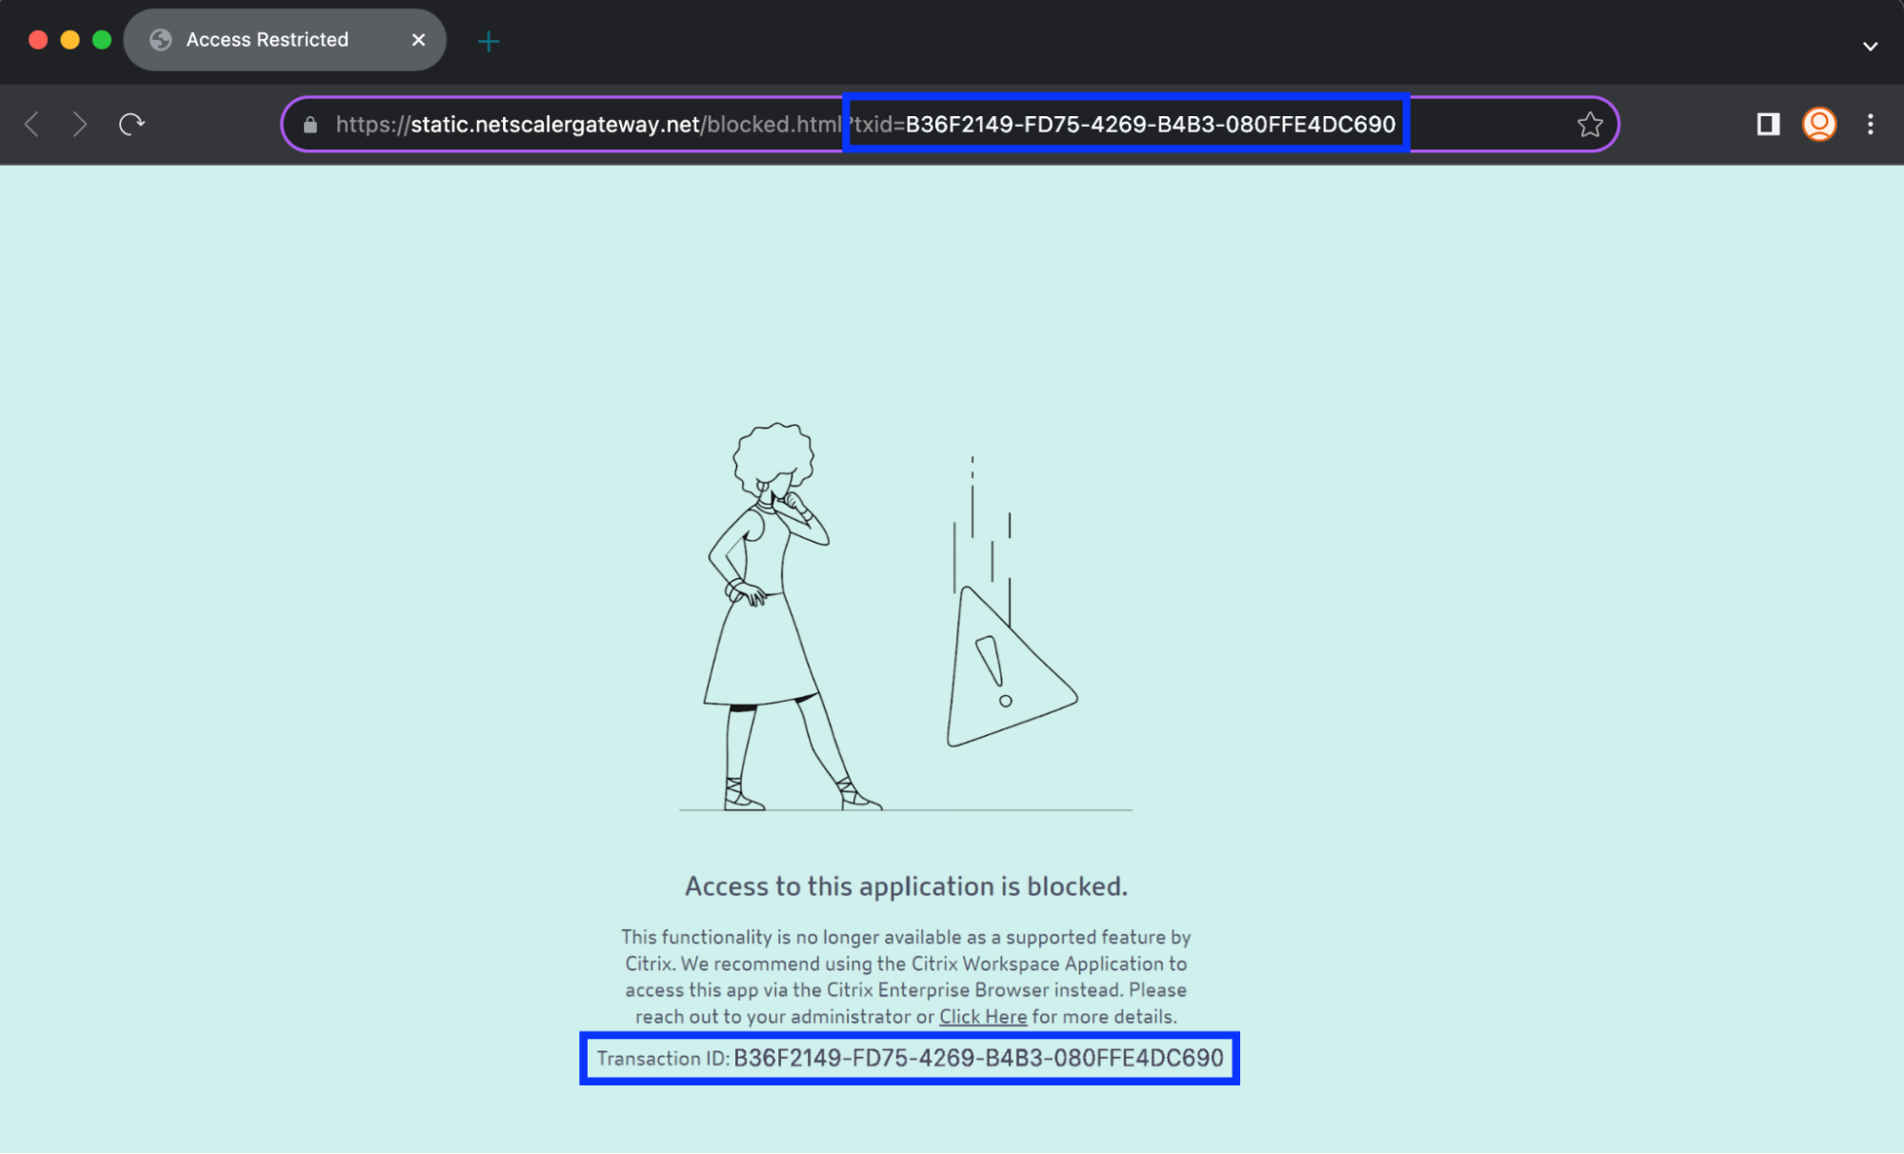
Task: Click into the address bar URL
Action: click(x=571, y=125)
